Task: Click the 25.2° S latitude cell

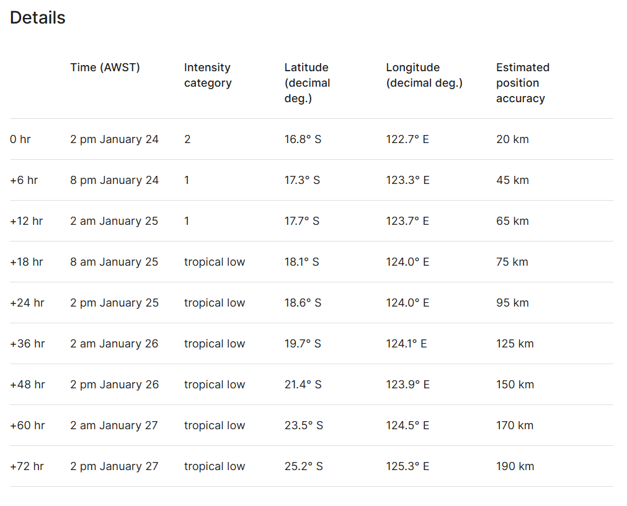Action: tap(303, 466)
